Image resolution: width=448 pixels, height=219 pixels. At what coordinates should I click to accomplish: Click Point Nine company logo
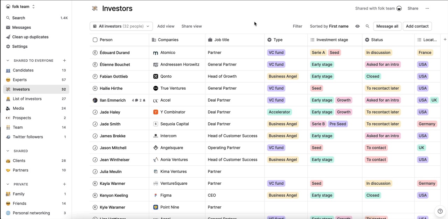[156, 207]
